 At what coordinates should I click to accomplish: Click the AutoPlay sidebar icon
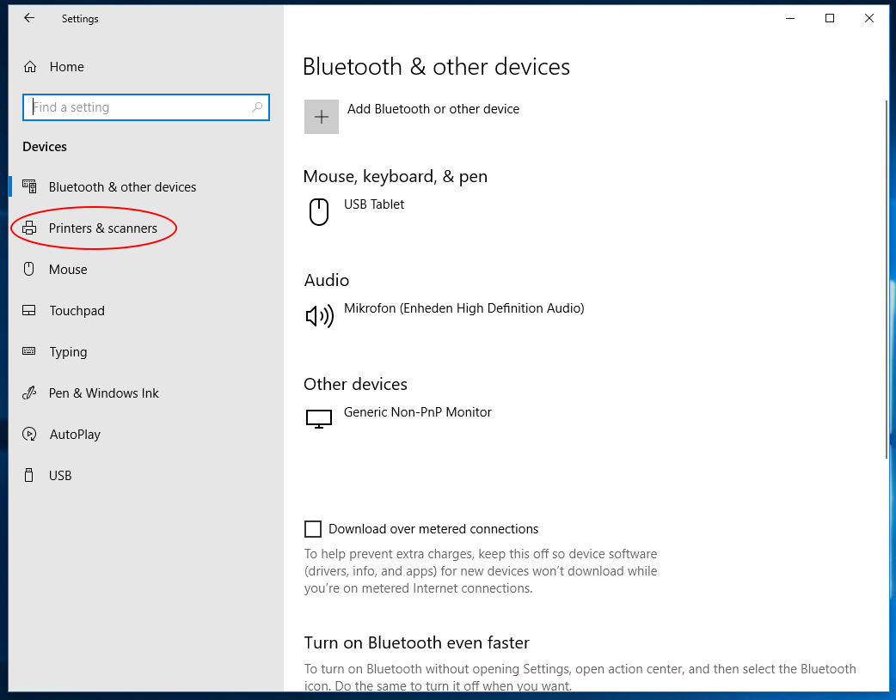29,435
